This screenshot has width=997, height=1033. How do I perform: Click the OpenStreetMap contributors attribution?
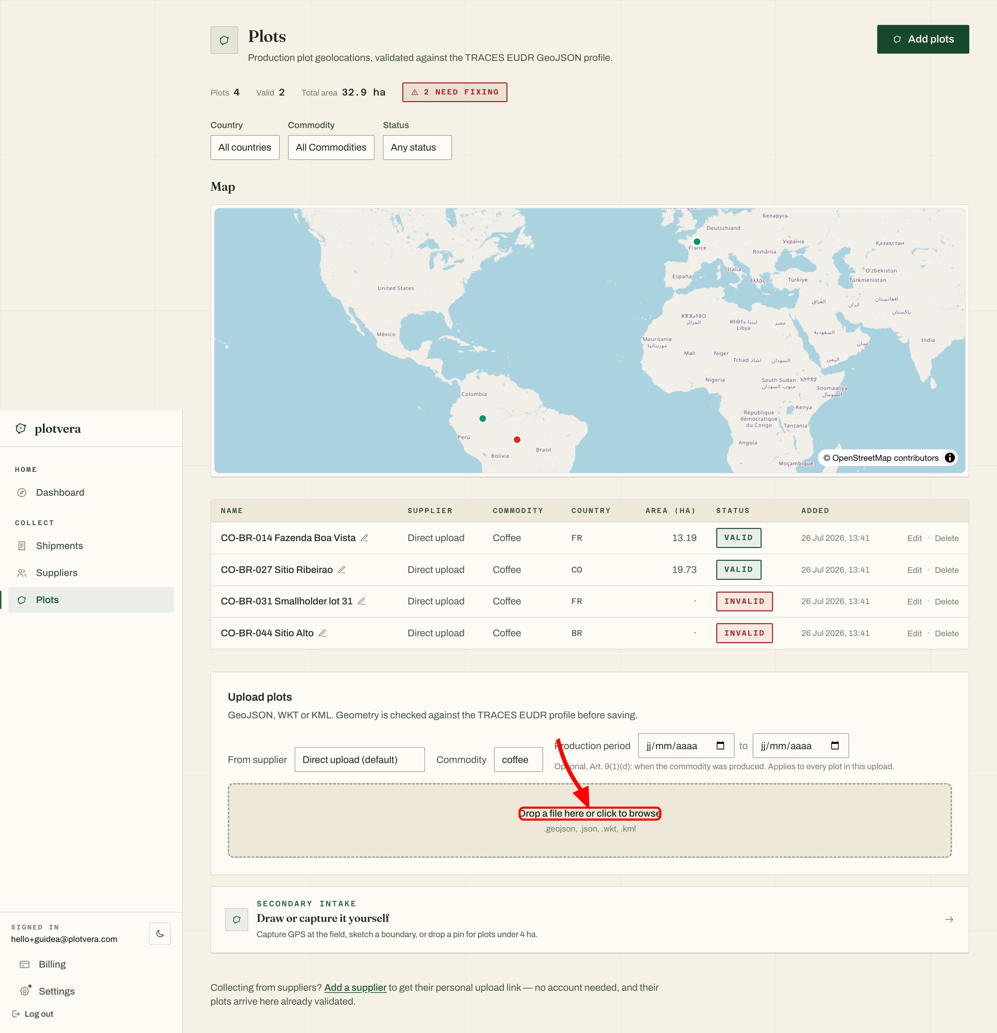point(881,458)
